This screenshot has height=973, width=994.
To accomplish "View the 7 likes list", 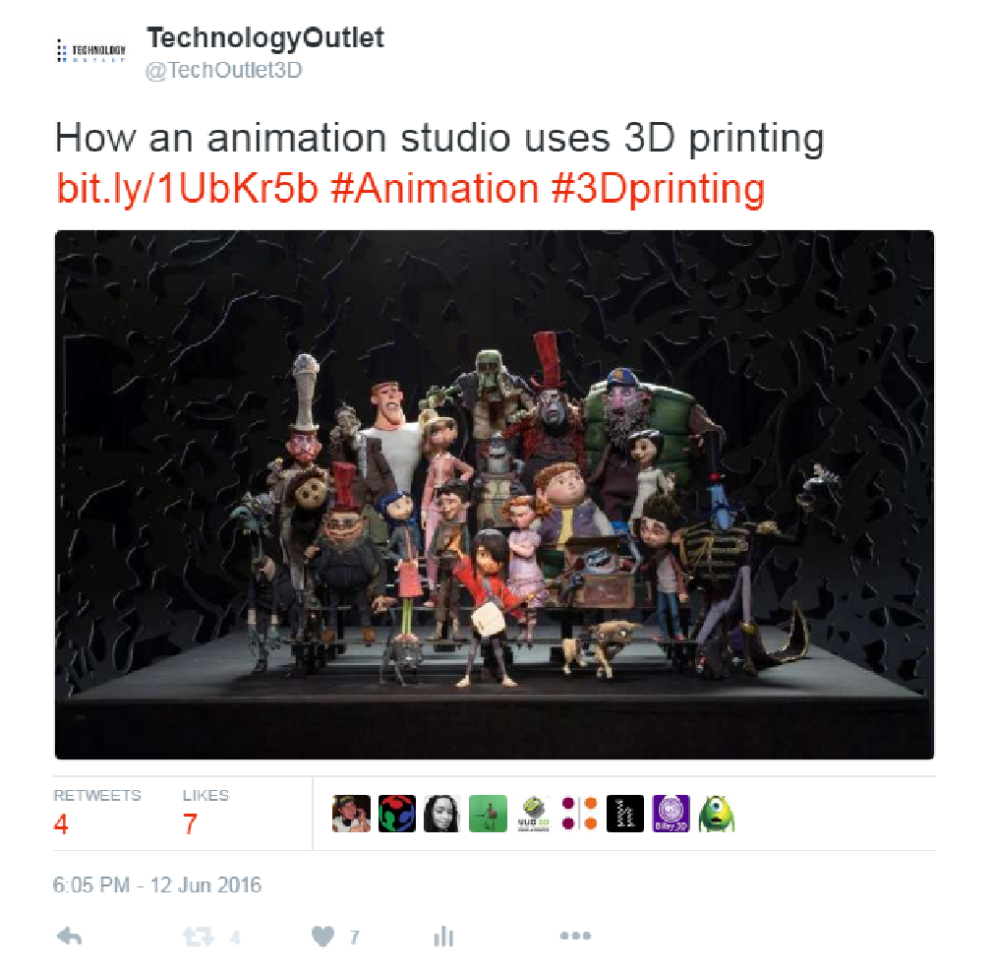I will point(205,813).
